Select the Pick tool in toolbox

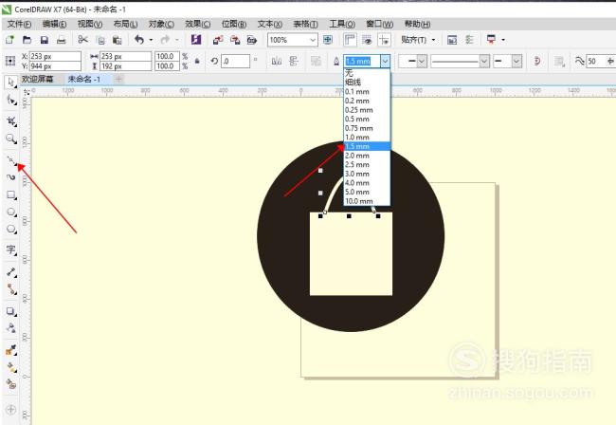click(x=11, y=83)
